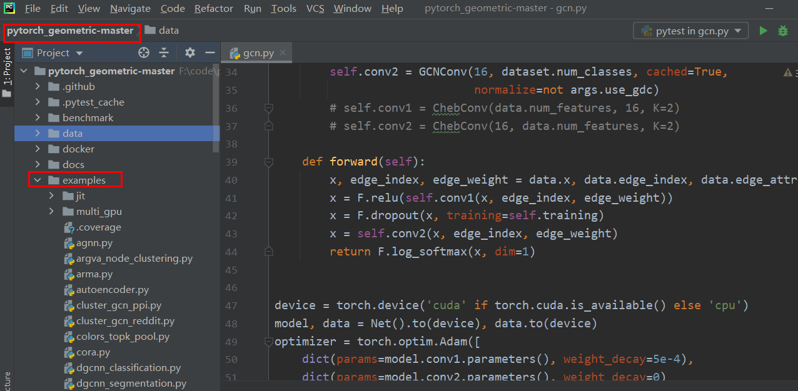Open the VCS menu
The height and width of the screenshot is (391, 798).
pyautogui.click(x=315, y=9)
